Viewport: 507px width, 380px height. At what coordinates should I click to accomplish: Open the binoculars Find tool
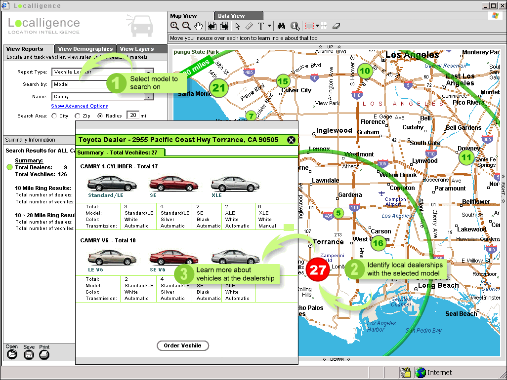(x=281, y=26)
